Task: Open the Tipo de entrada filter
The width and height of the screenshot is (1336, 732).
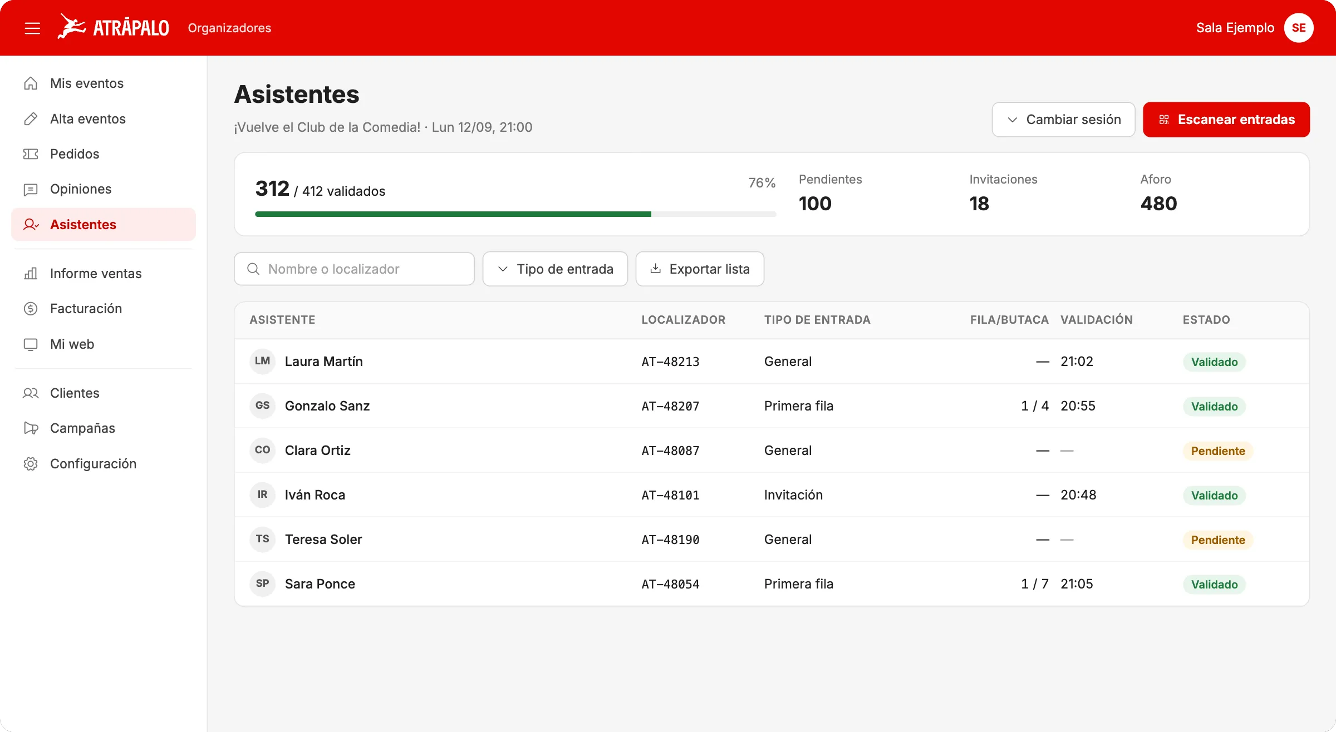Action: 555,269
